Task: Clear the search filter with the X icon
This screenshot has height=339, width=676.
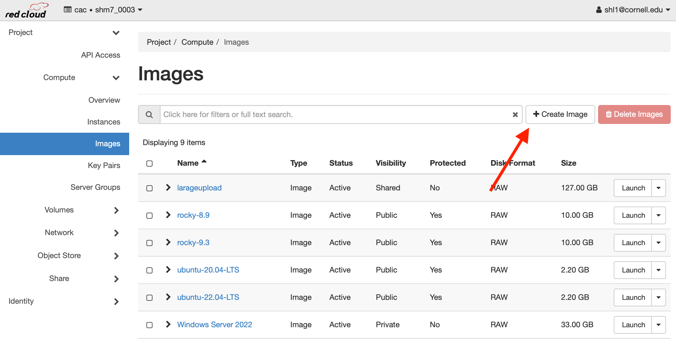Action: [x=515, y=114]
